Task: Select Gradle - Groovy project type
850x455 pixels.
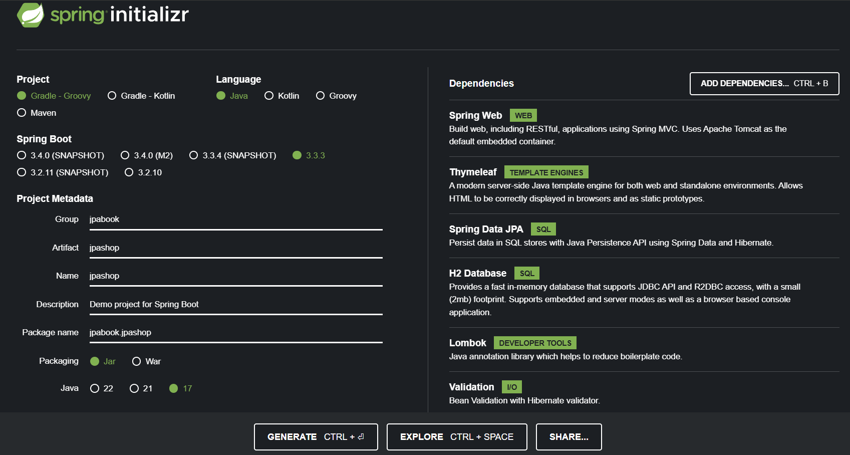Action: pos(54,96)
